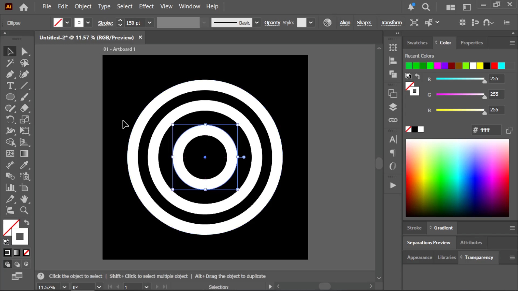Click the Opacity link in control bar
The width and height of the screenshot is (518, 291).
tap(272, 23)
